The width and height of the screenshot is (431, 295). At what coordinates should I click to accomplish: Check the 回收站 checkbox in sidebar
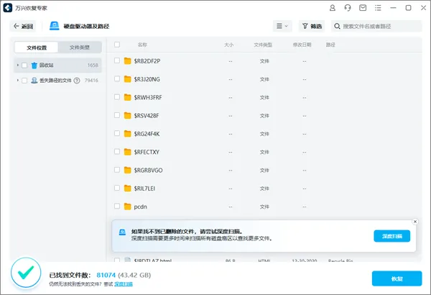(24, 65)
